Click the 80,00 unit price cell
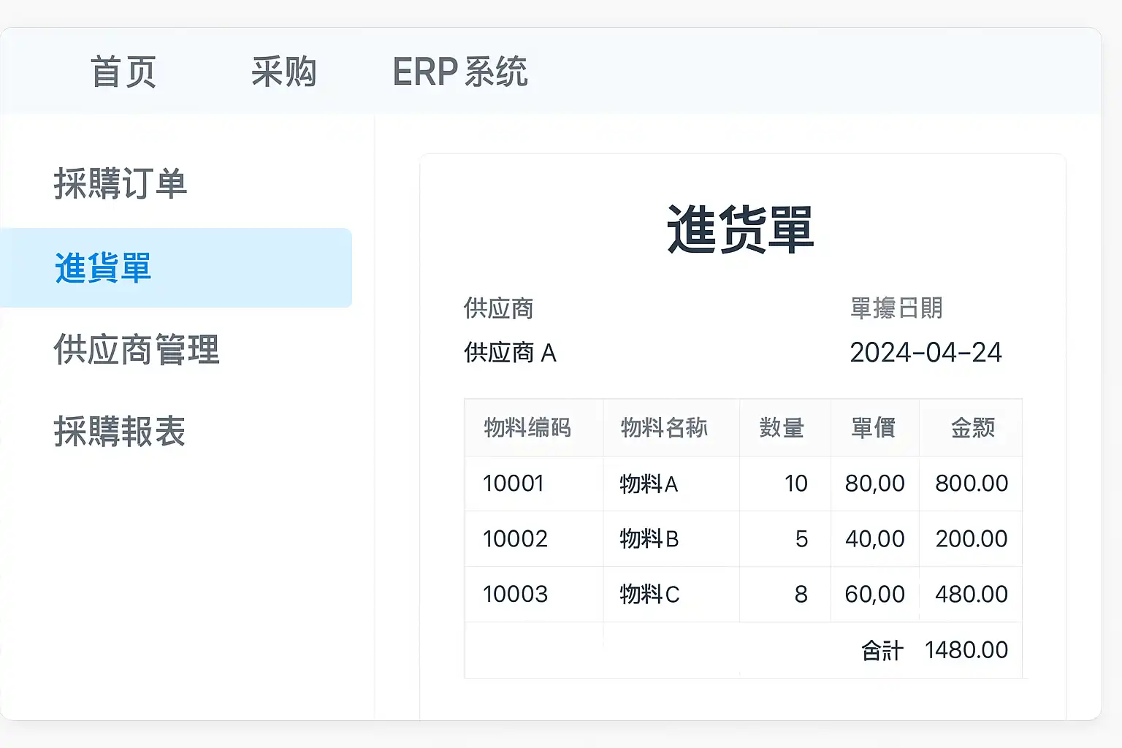 pos(874,484)
